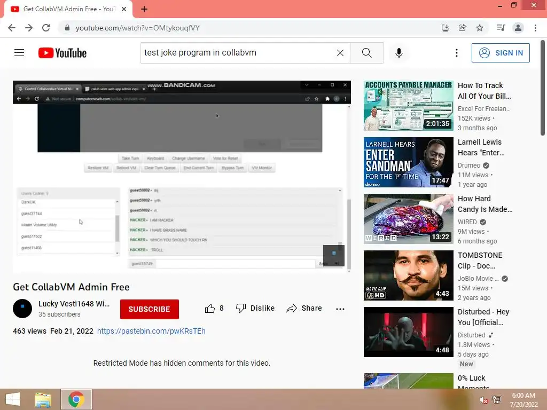Install app icon in address bar
Screen dimensions: 547x410
coord(445,28)
